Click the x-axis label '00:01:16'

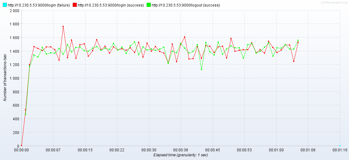click(x=340, y=150)
